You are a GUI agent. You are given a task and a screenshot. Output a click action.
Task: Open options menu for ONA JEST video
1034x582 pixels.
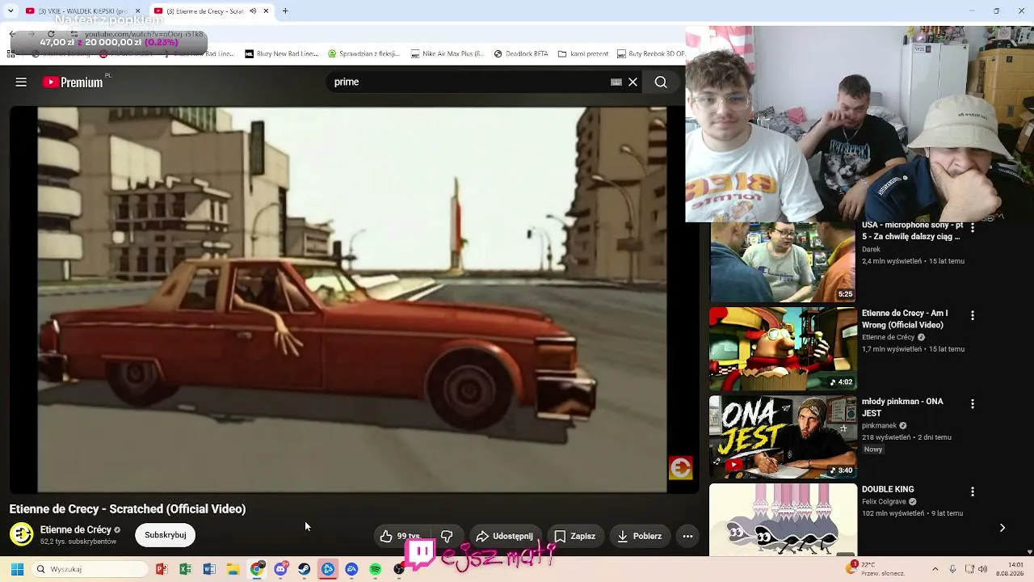(973, 403)
